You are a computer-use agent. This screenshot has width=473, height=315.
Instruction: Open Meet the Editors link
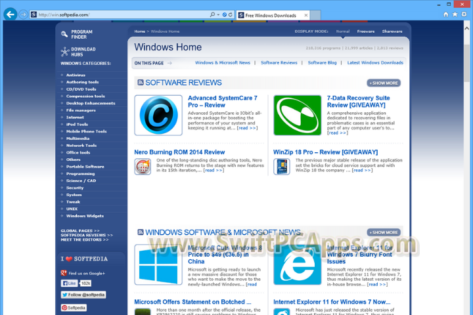tap(85, 240)
